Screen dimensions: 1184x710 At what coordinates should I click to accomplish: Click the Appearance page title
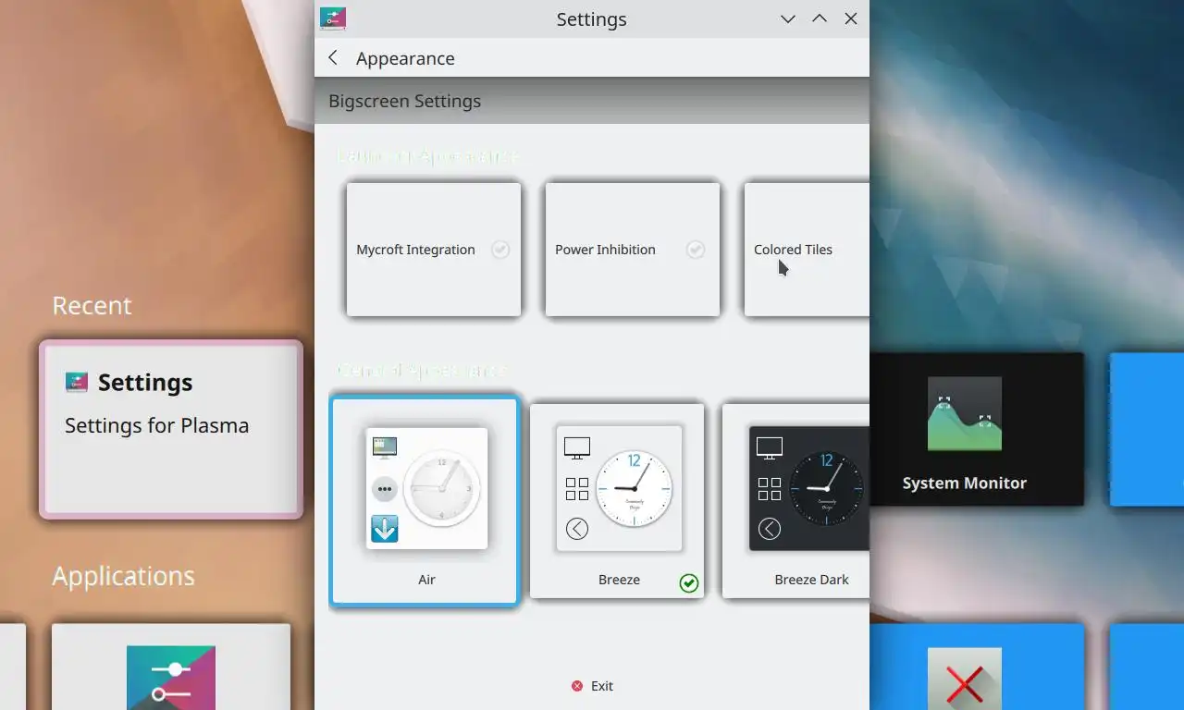(405, 58)
